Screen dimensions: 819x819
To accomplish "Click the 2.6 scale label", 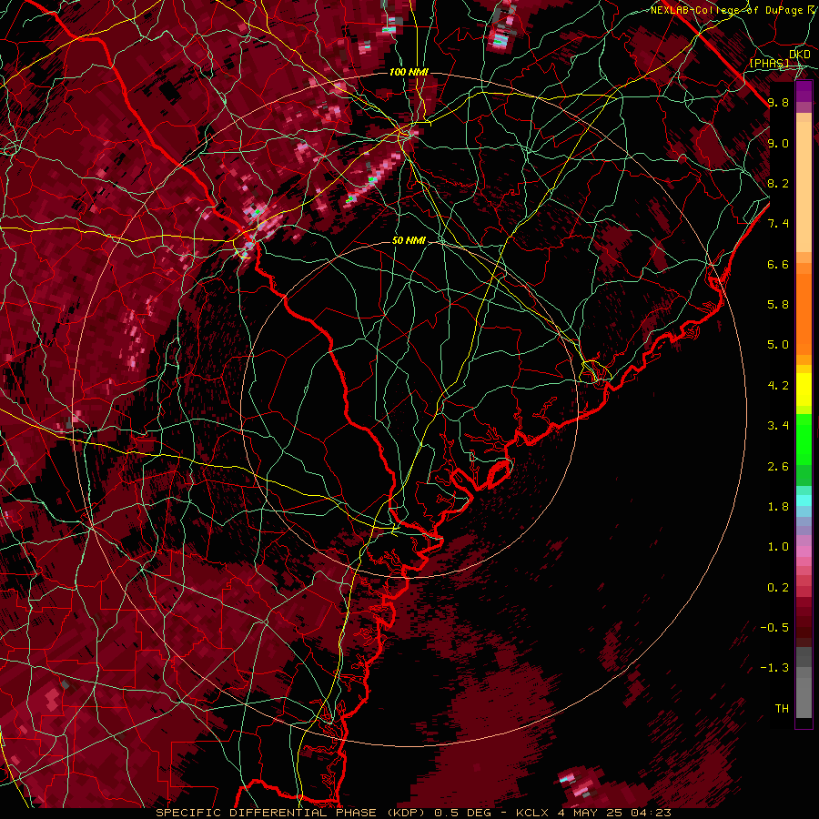I will click(x=778, y=467).
